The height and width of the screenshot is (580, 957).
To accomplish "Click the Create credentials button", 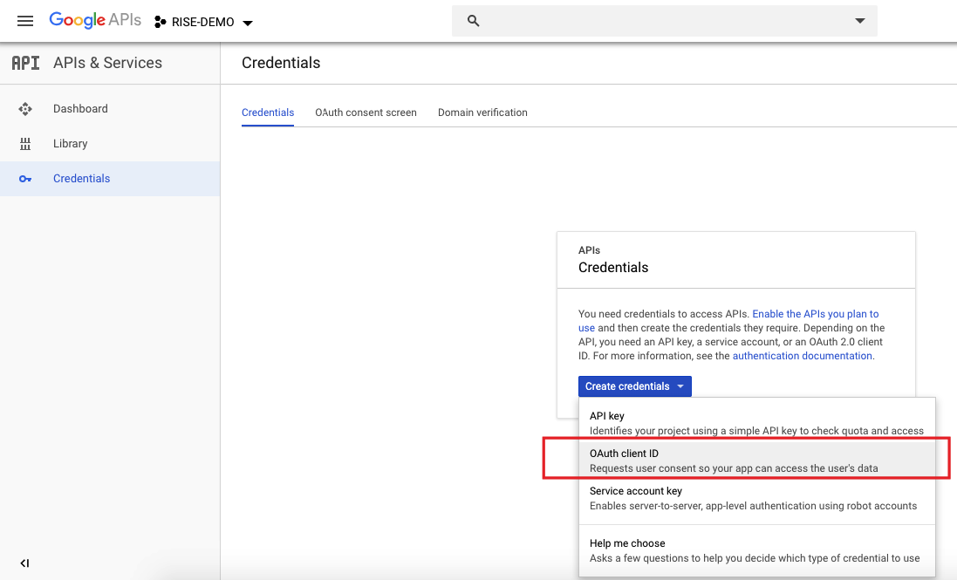I will [635, 386].
